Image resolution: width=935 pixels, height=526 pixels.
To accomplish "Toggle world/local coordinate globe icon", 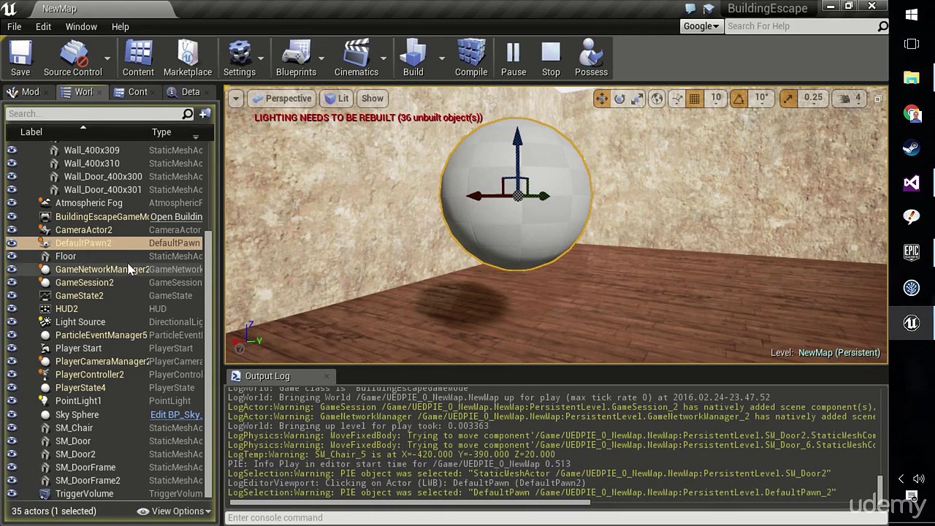I will (657, 99).
